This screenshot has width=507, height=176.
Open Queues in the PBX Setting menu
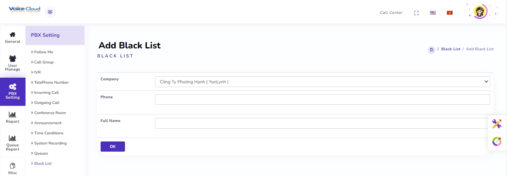click(41, 153)
